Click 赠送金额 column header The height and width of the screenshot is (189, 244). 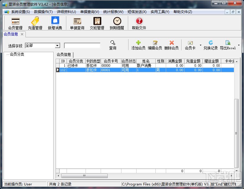pyautogui.click(x=212, y=61)
